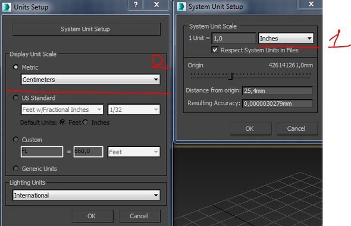Image resolution: width=351 pixels, height=226 pixels.
Task: Open the Inches system unit dropdown
Action: pos(286,38)
